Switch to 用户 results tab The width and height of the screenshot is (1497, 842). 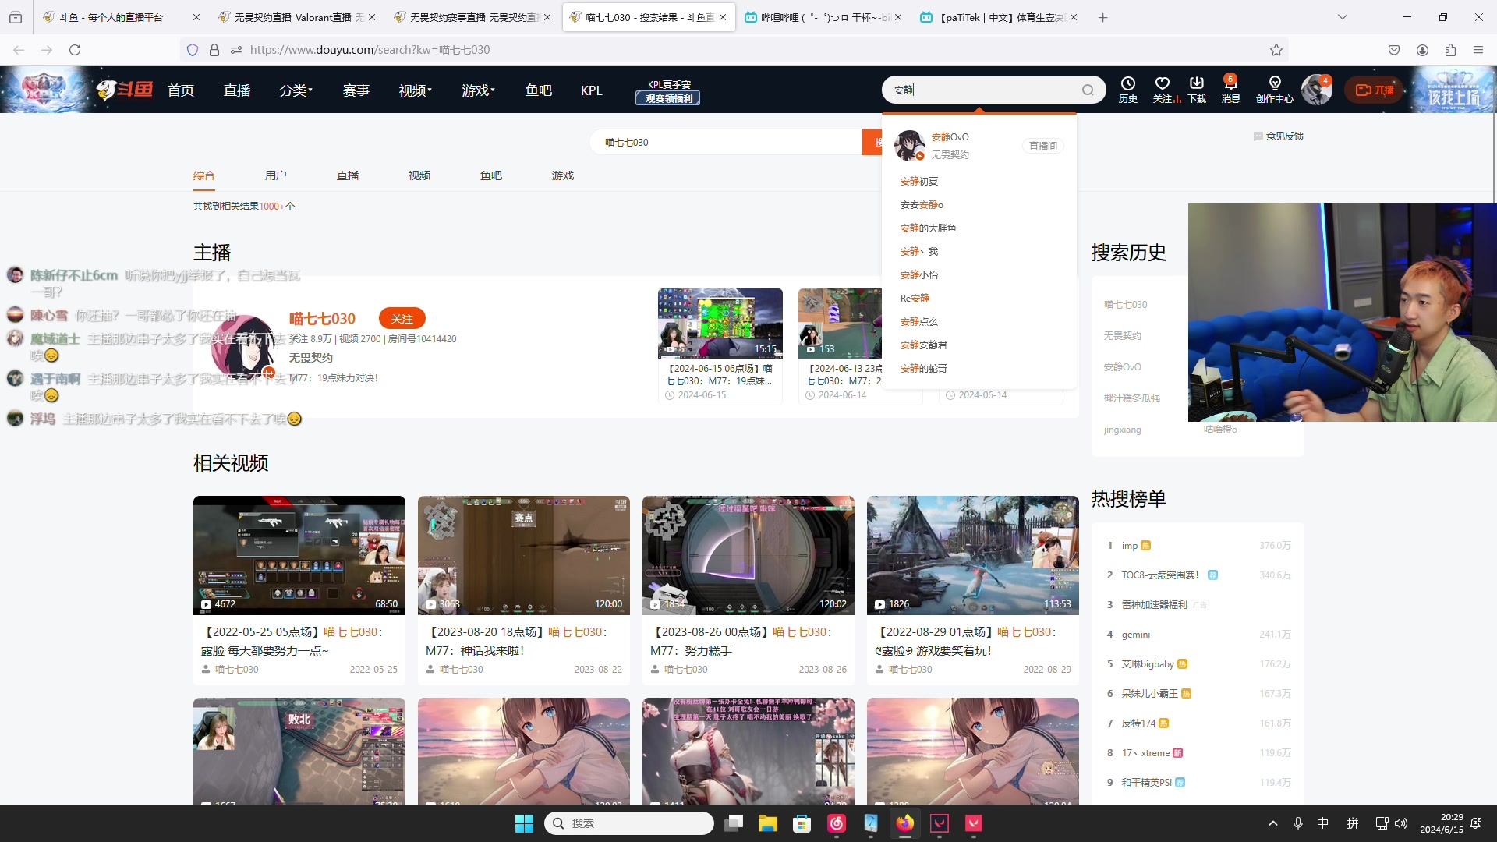276,175
